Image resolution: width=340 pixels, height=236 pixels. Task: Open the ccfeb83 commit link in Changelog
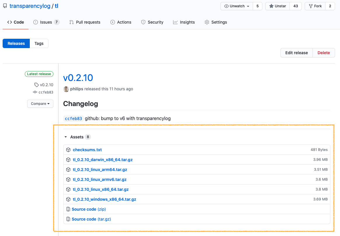74,119
